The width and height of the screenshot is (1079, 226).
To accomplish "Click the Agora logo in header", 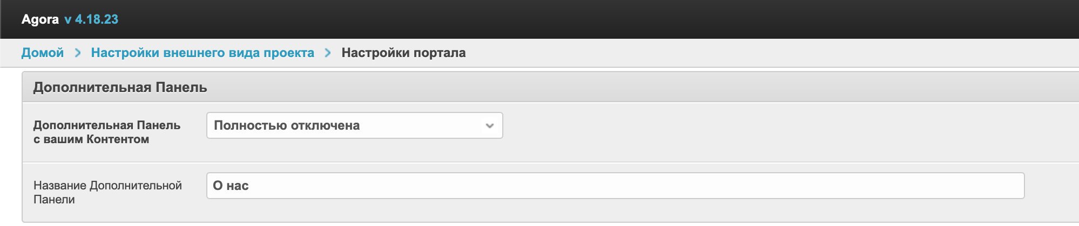I will click(40, 19).
